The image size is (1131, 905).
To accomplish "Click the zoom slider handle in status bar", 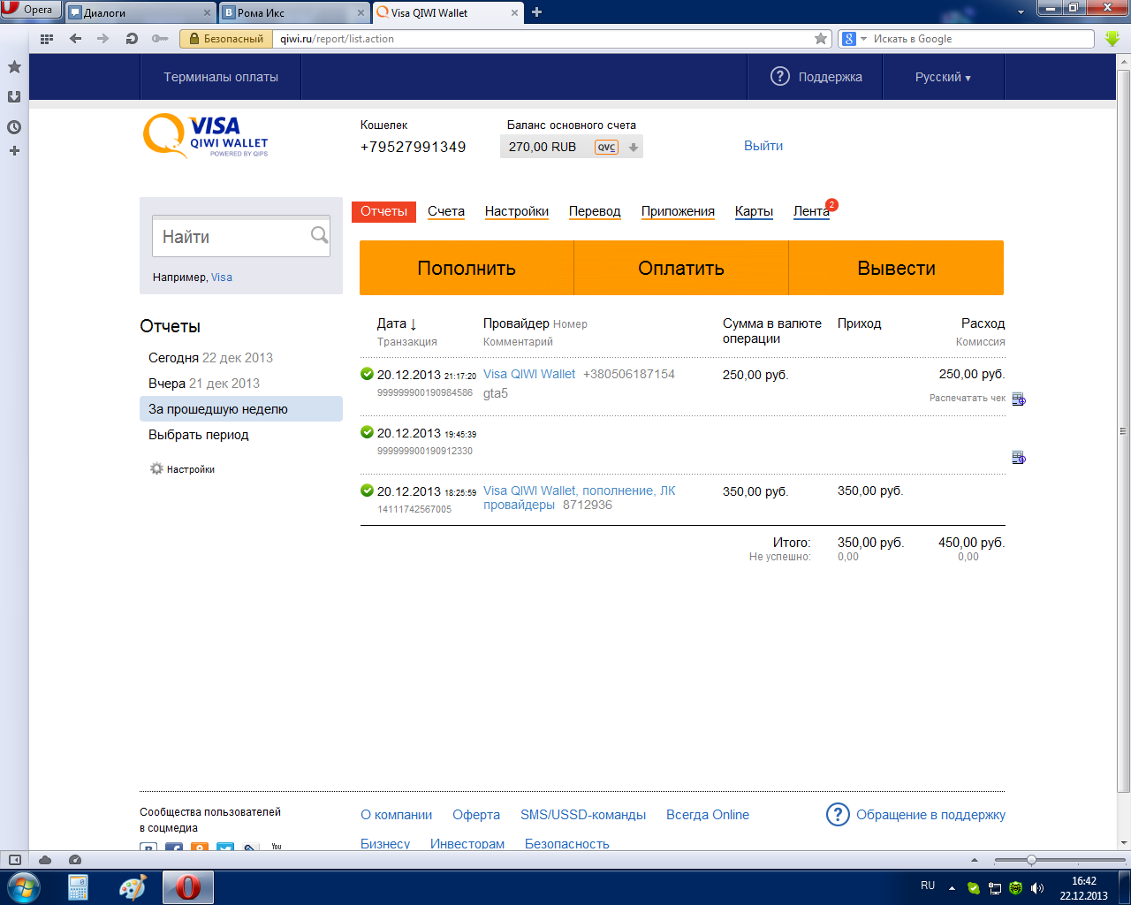I will click(x=1031, y=860).
